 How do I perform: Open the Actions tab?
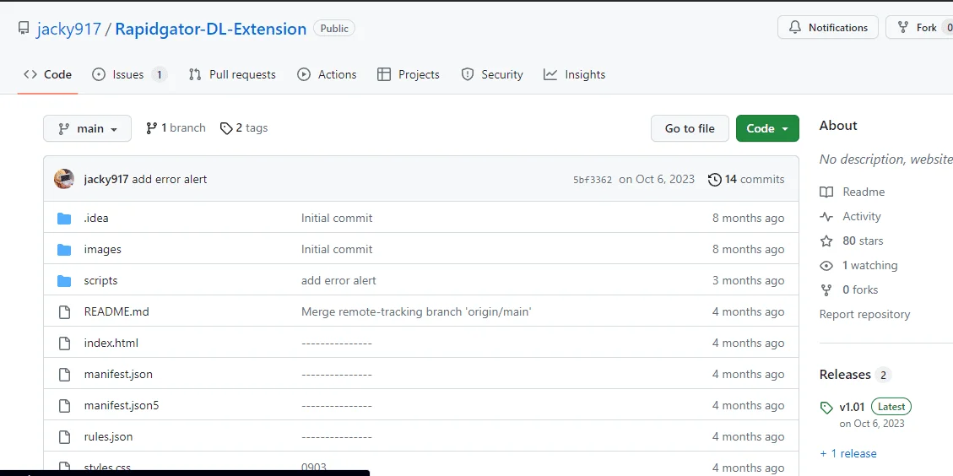(327, 75)
